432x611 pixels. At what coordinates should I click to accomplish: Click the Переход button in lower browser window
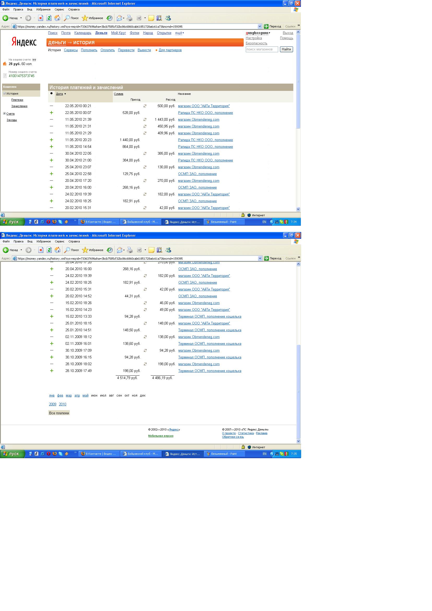273,258
